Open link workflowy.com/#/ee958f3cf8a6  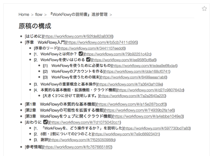[124, 60]
